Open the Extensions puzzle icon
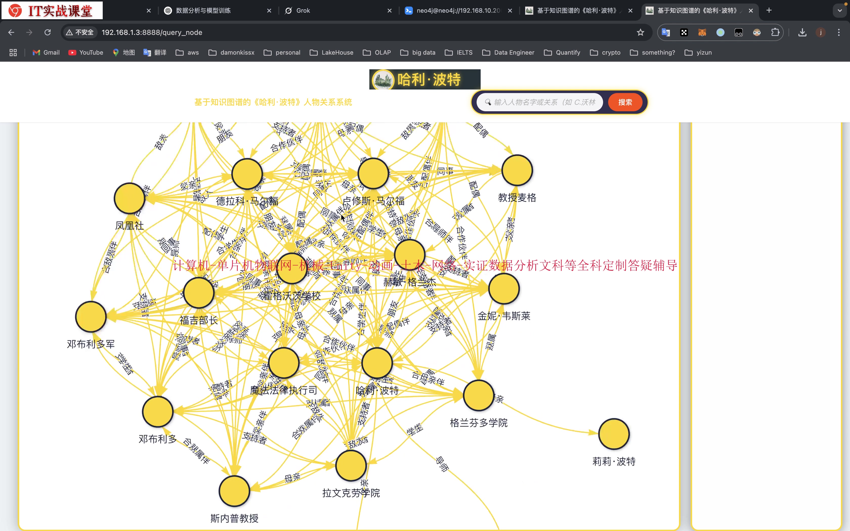Viewport: 850px width, 531px height. [x=775, y=32]
